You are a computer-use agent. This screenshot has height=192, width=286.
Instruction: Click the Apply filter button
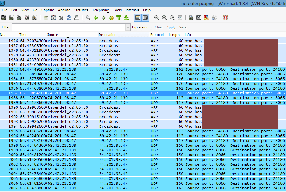[x=171, y=27]
